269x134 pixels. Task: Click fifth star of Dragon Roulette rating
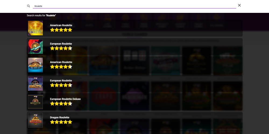click(70, 122)
